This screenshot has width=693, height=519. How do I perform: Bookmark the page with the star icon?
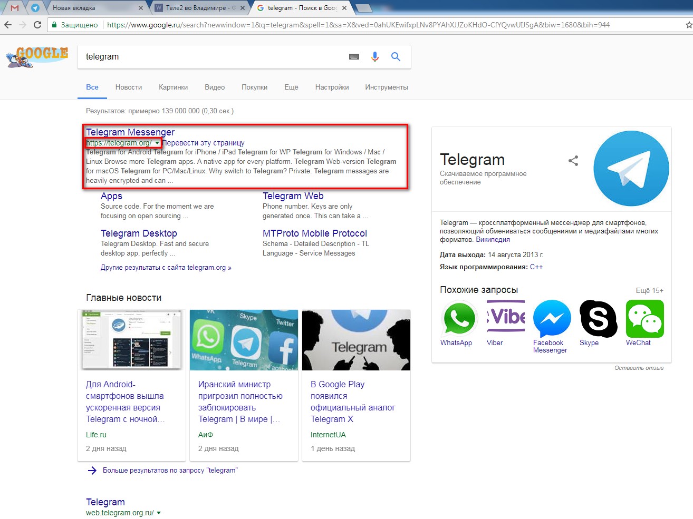[688, 25]
